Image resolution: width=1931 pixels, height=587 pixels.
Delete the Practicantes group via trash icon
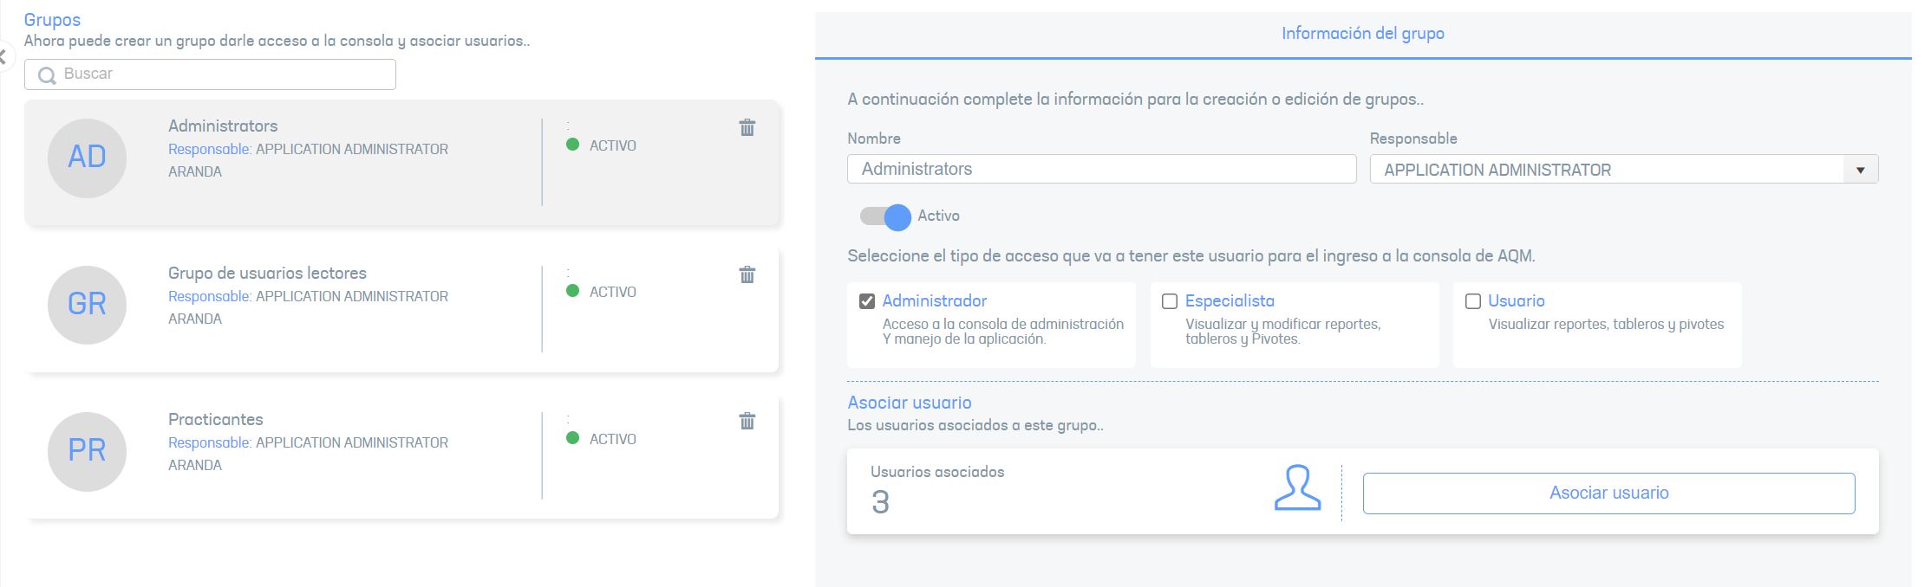747,422
